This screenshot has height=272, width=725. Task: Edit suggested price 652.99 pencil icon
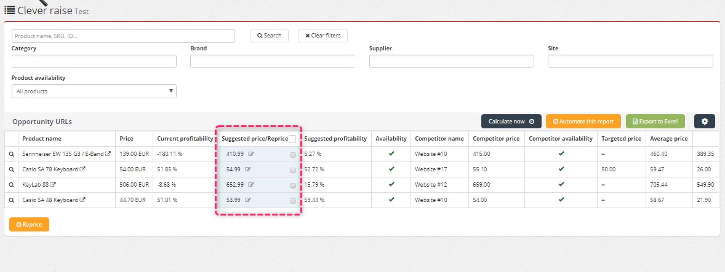(x=250, y=185)
